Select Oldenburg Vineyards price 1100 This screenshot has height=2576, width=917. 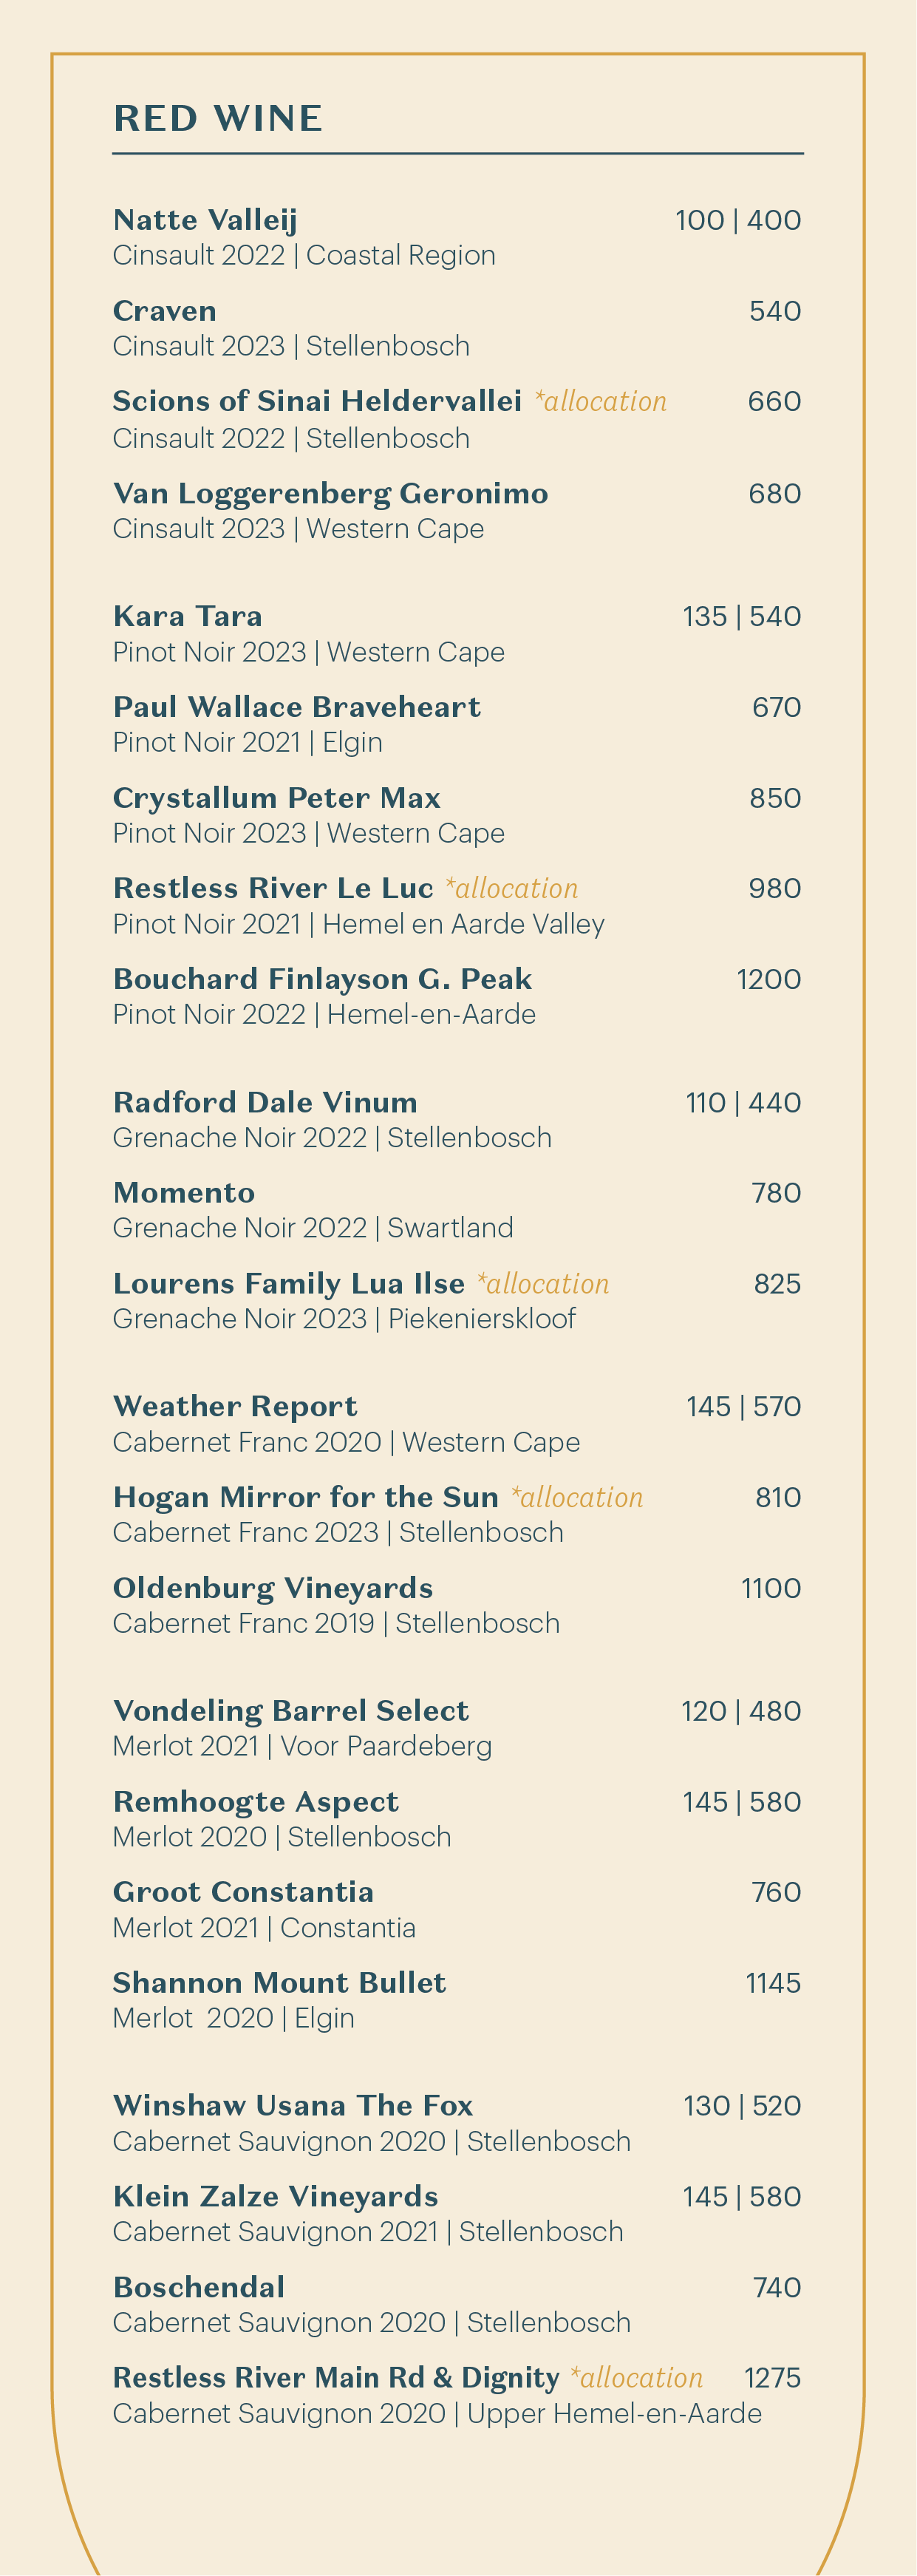(x=771, y=1589)
